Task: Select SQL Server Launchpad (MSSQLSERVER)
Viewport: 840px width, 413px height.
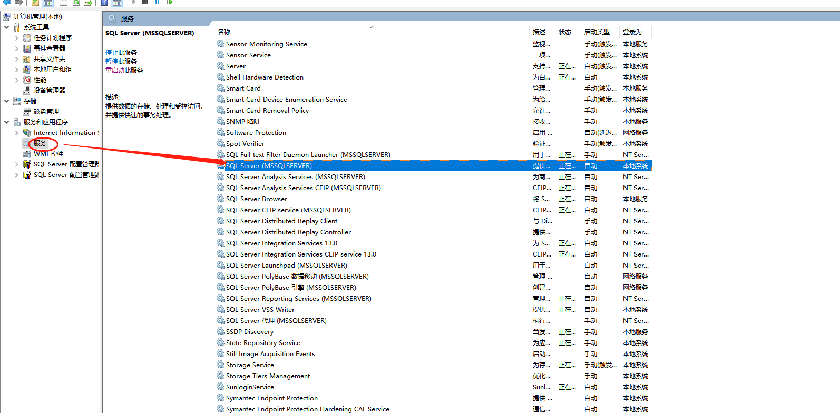Action: coord(434,265)
